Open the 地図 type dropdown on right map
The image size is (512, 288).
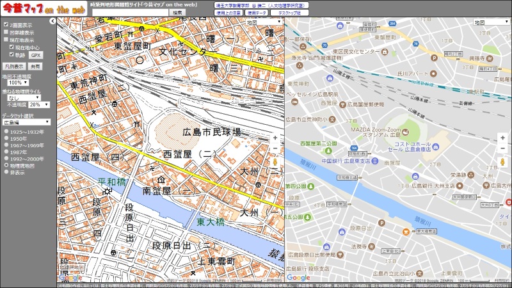491,22
